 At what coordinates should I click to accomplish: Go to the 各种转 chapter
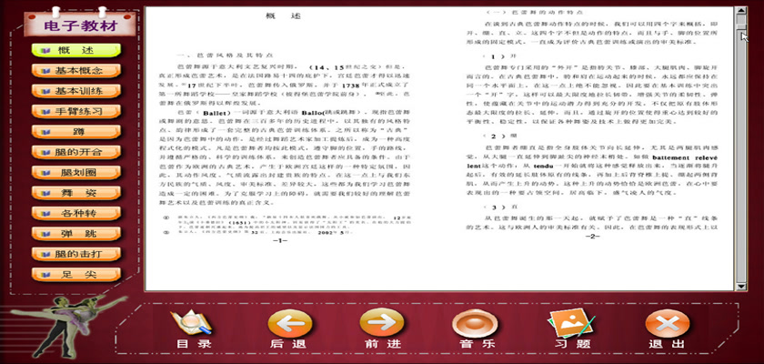[x=76, y=214]
